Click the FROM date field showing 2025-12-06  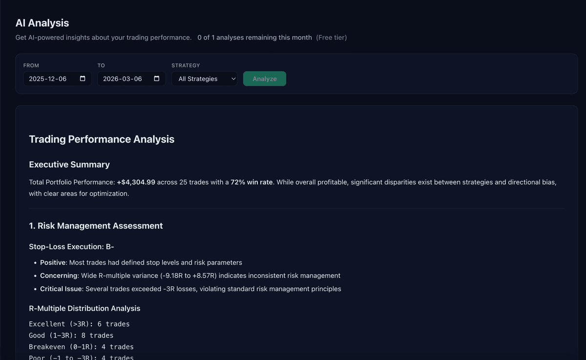point(48,79)
